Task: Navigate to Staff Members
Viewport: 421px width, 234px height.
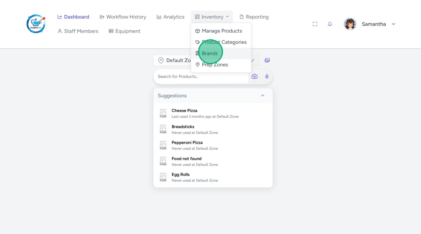Action: 78,31
